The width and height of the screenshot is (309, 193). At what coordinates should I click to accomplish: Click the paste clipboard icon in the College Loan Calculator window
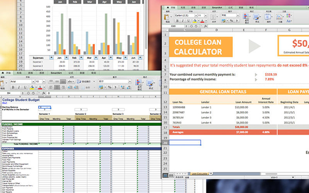tap(167, 17)
